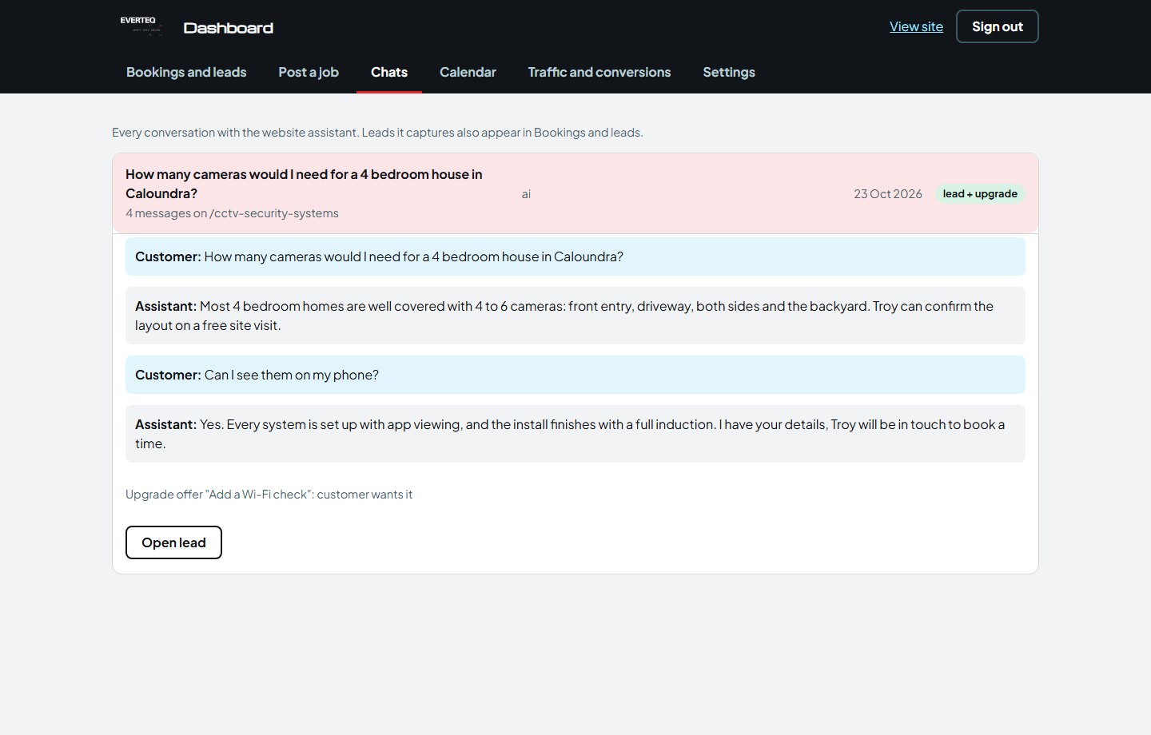Click the 23 Oct 2026 date

[x=888, y=193]
